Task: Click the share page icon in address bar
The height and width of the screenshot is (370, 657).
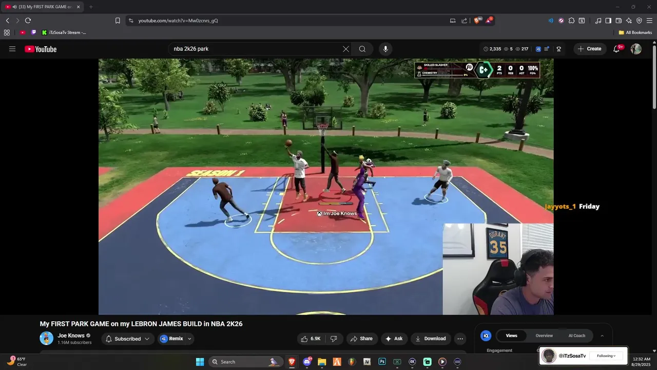Action: coord(464,21)
